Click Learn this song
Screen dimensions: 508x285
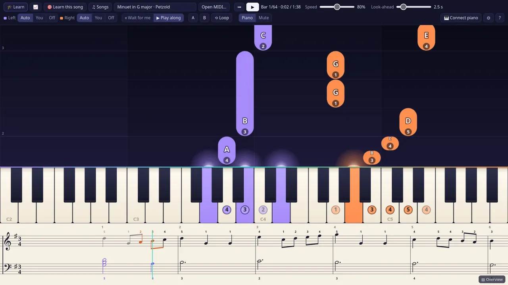[65, 7]
